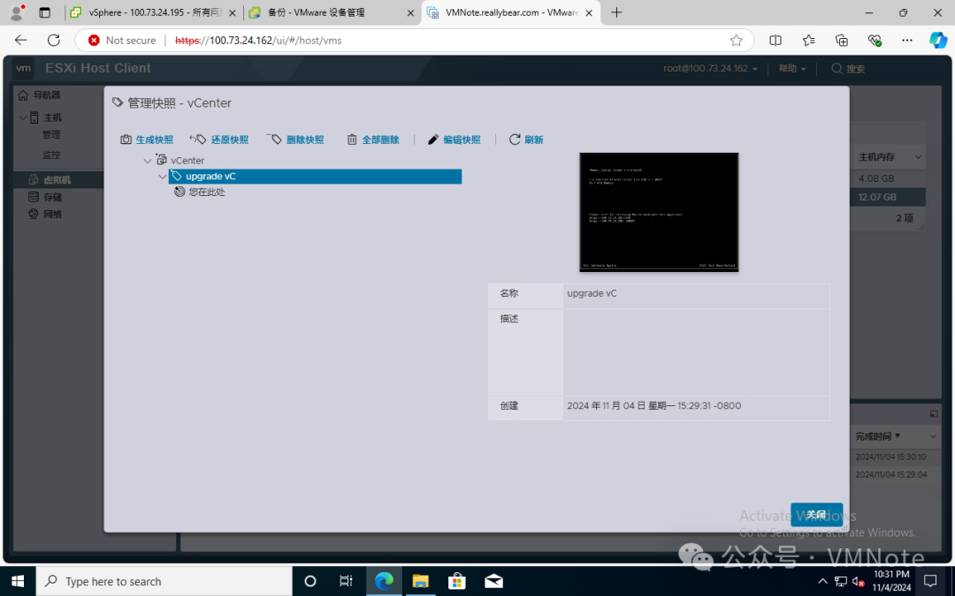Click Restore Snapshot (还原快照)

218,140
